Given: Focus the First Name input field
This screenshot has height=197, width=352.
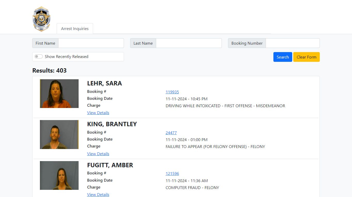Looking at the screenshot, I should 91,43.
